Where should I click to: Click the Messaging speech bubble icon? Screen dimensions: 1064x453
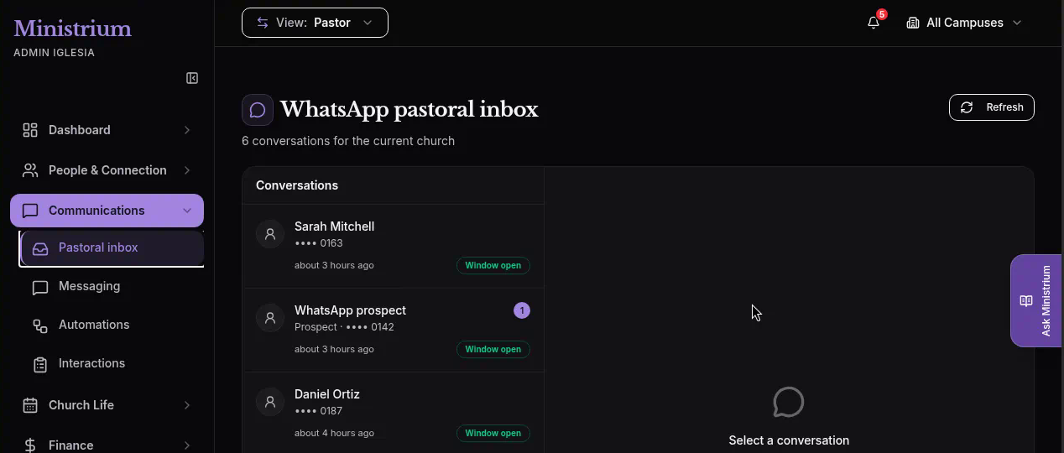pos(40,287)
